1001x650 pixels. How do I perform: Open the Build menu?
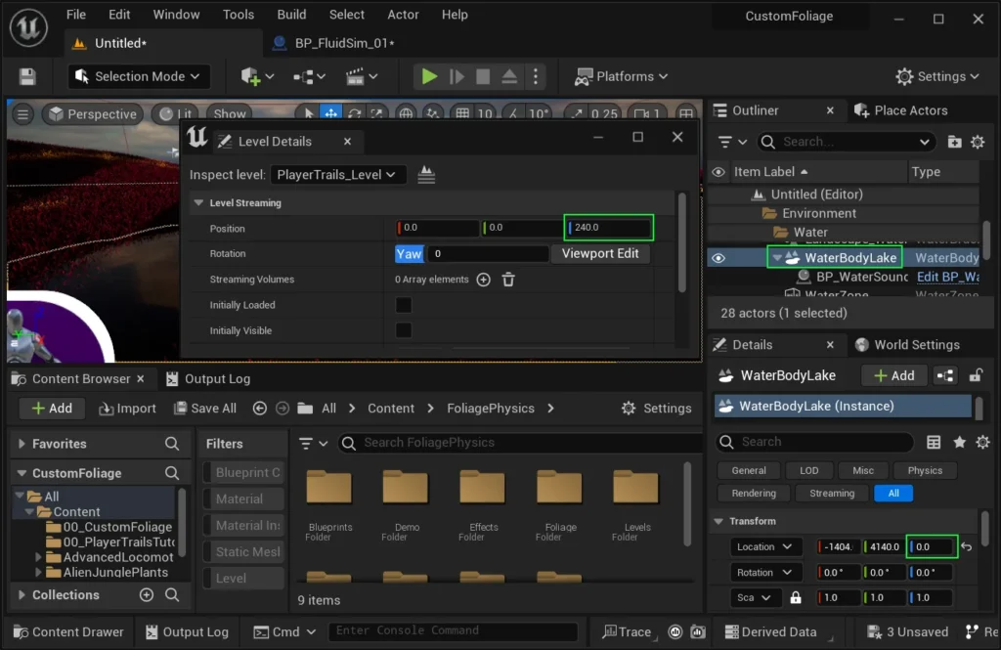291,15
